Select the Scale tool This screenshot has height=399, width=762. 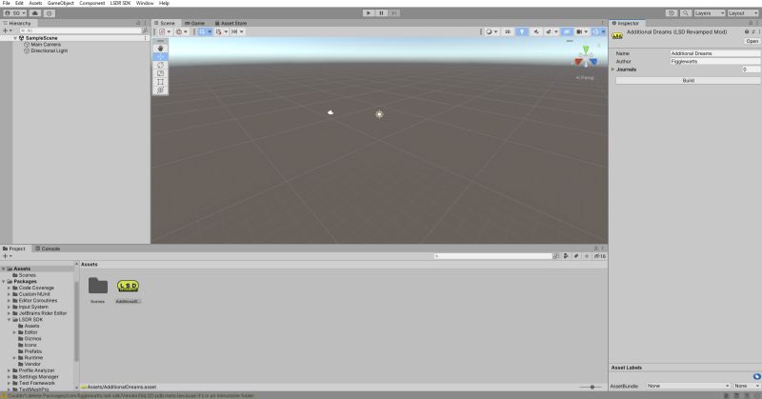click(x=160, y=73)
